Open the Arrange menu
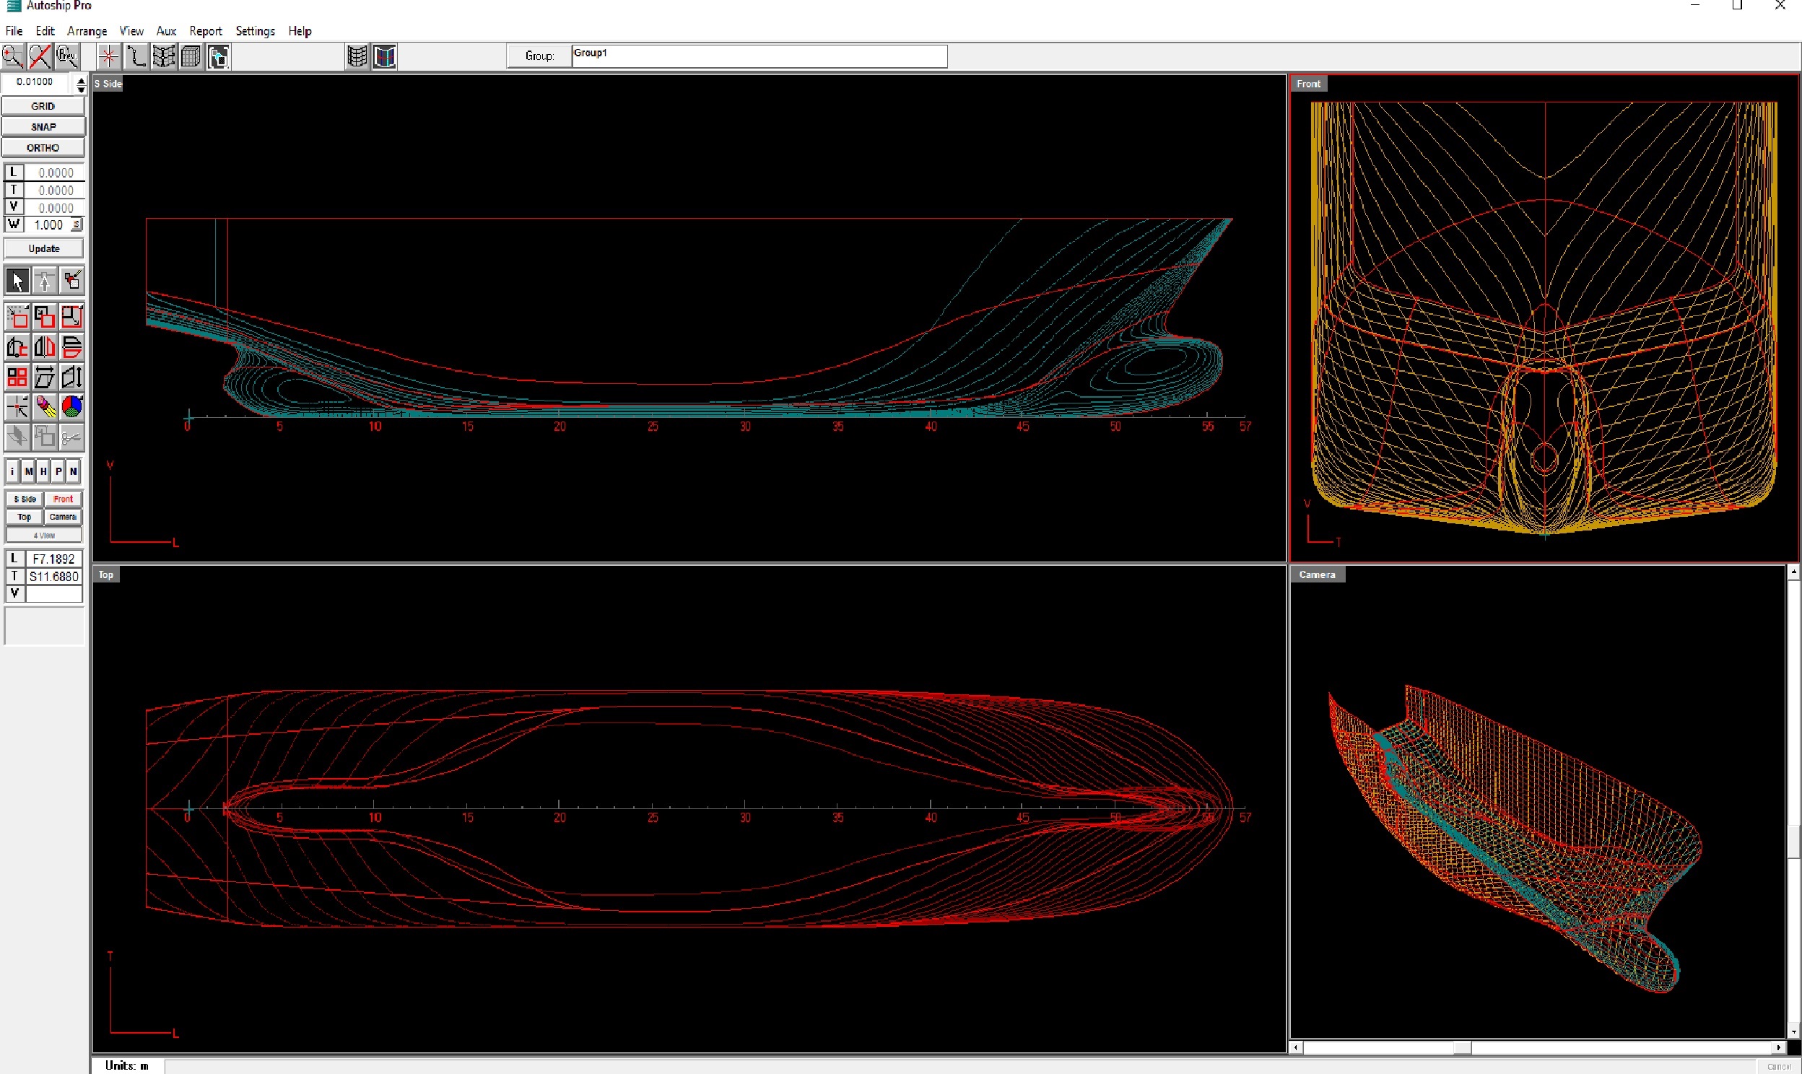 click(87, 31)
